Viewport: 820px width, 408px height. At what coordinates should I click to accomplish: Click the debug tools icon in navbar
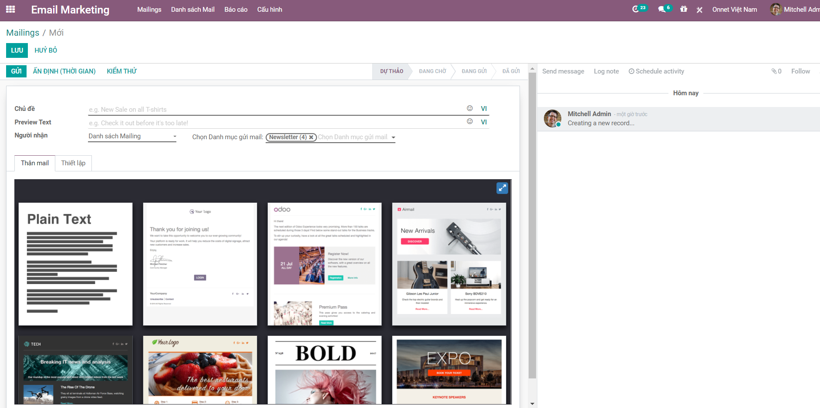pos(699,10)
